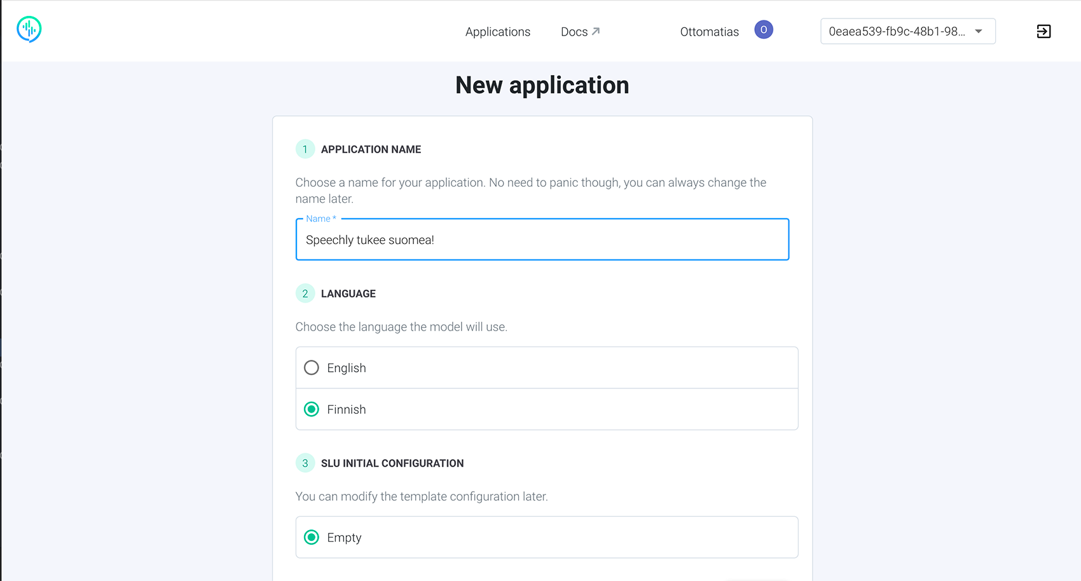Viewport: 1081px width, 581px height.
Task: Click the logout icon in the header
Action: point(1043,31)
